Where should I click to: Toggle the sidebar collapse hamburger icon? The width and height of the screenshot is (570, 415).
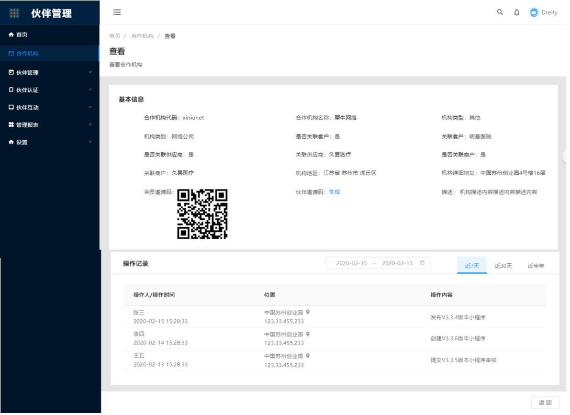point(117,13)
